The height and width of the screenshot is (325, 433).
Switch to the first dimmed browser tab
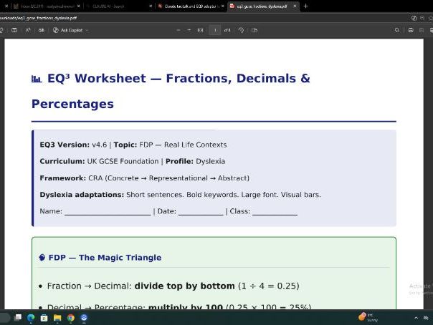click(x=44, y=6)
